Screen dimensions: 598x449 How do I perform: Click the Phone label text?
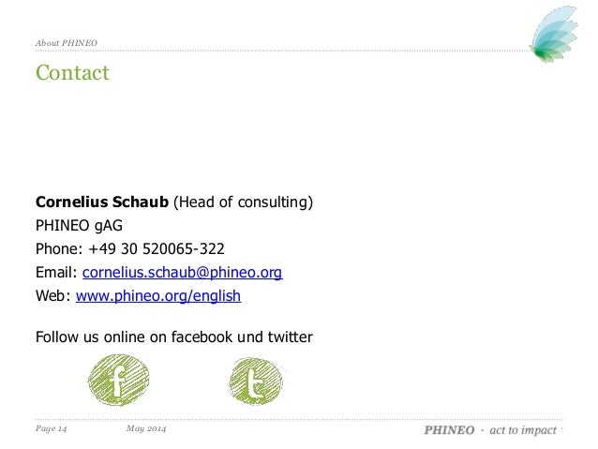(x=59, y=248)
